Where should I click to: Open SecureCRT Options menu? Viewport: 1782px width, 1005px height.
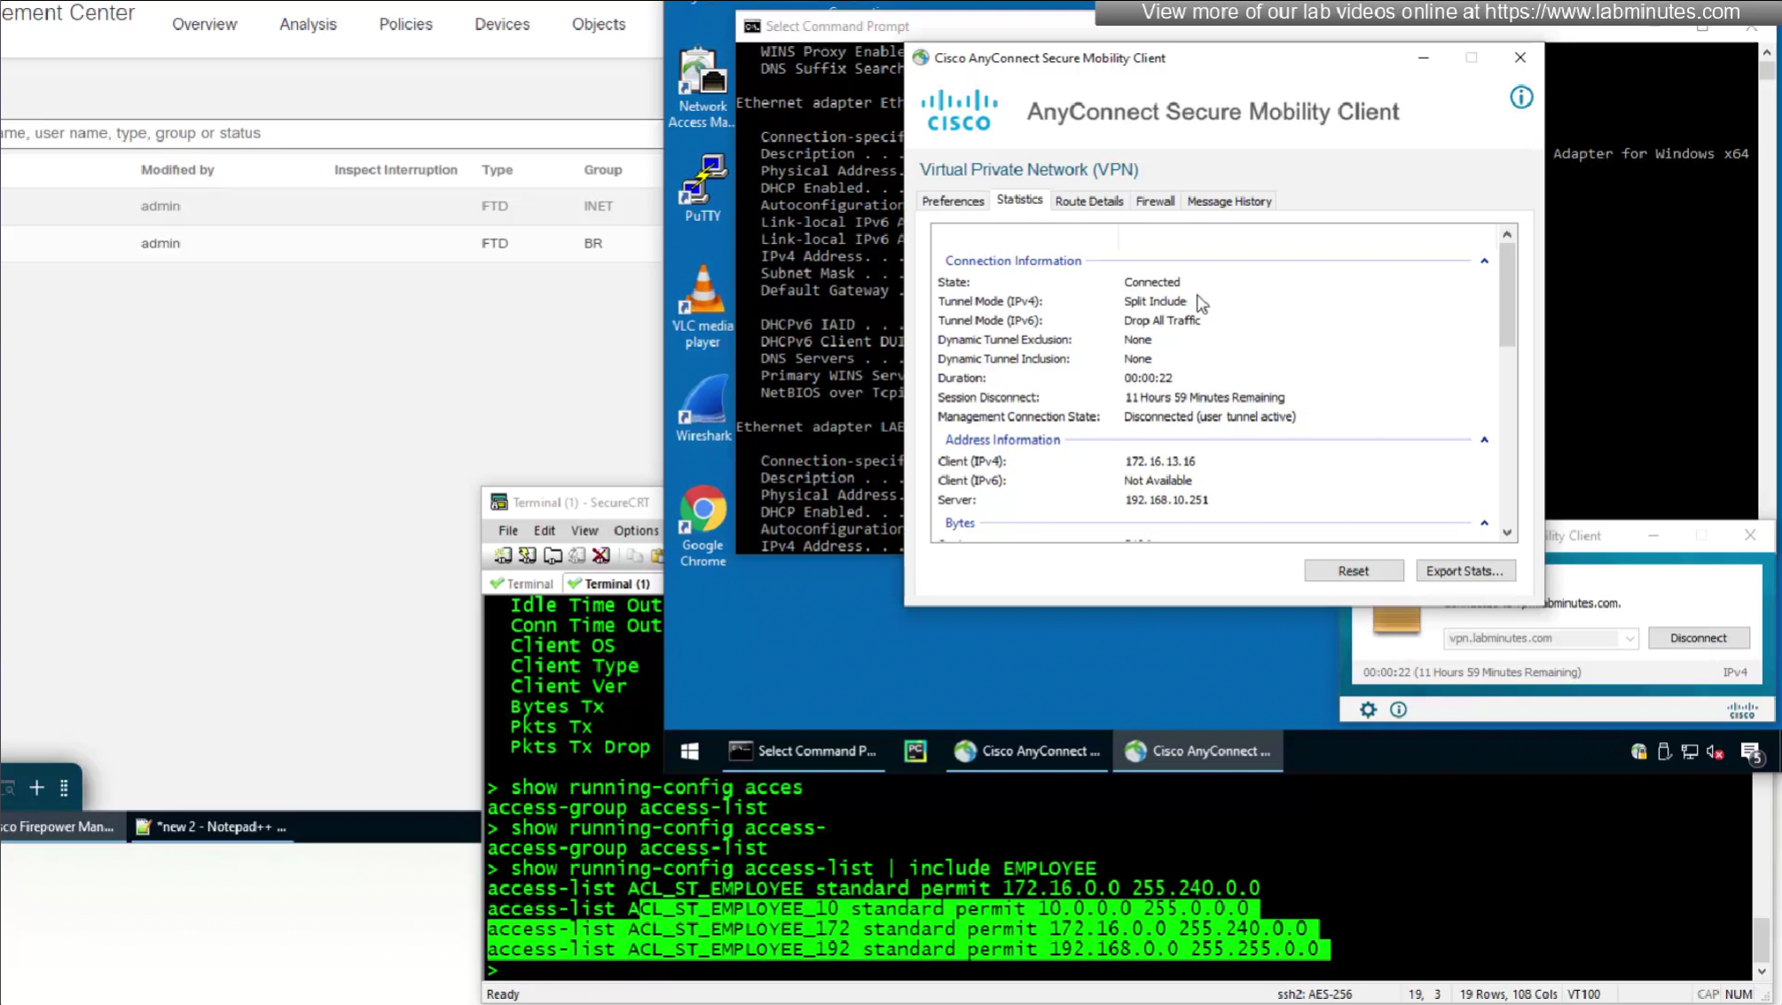click(635, 530)
